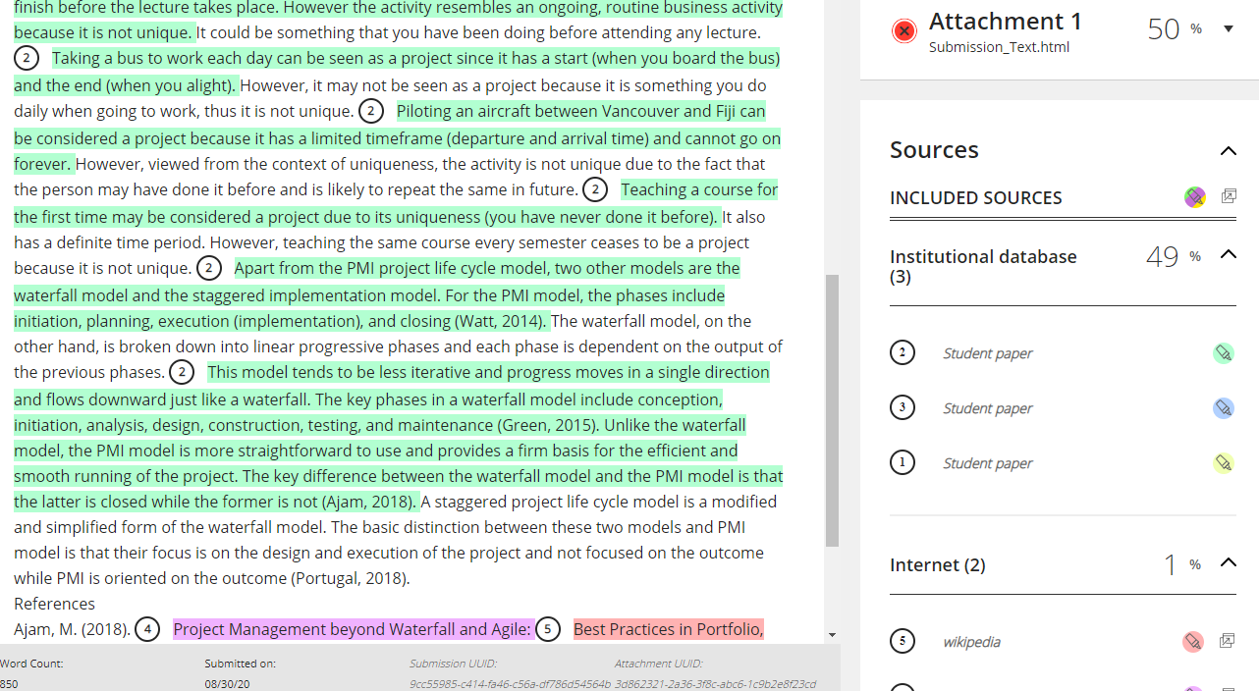The height and width of the screenshot is (691, 1259).
Task: Open Student paper source labeled 3
Action: (987, 408)
